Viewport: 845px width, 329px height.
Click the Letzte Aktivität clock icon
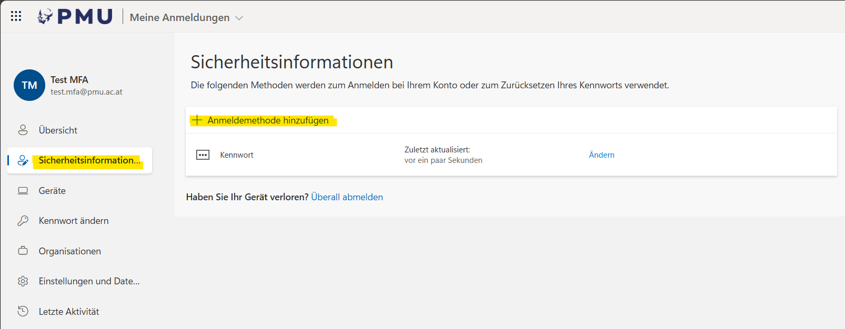23,311
